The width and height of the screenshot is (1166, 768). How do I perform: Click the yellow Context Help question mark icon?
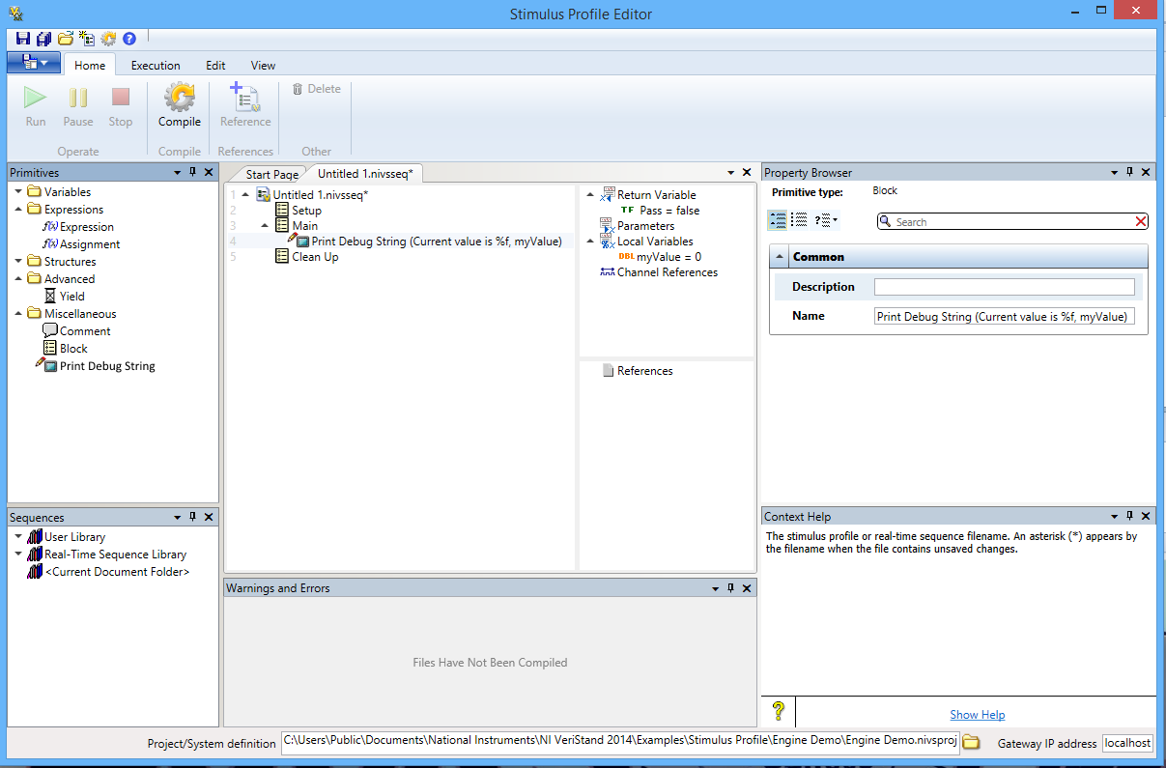[x=778, y=712]
